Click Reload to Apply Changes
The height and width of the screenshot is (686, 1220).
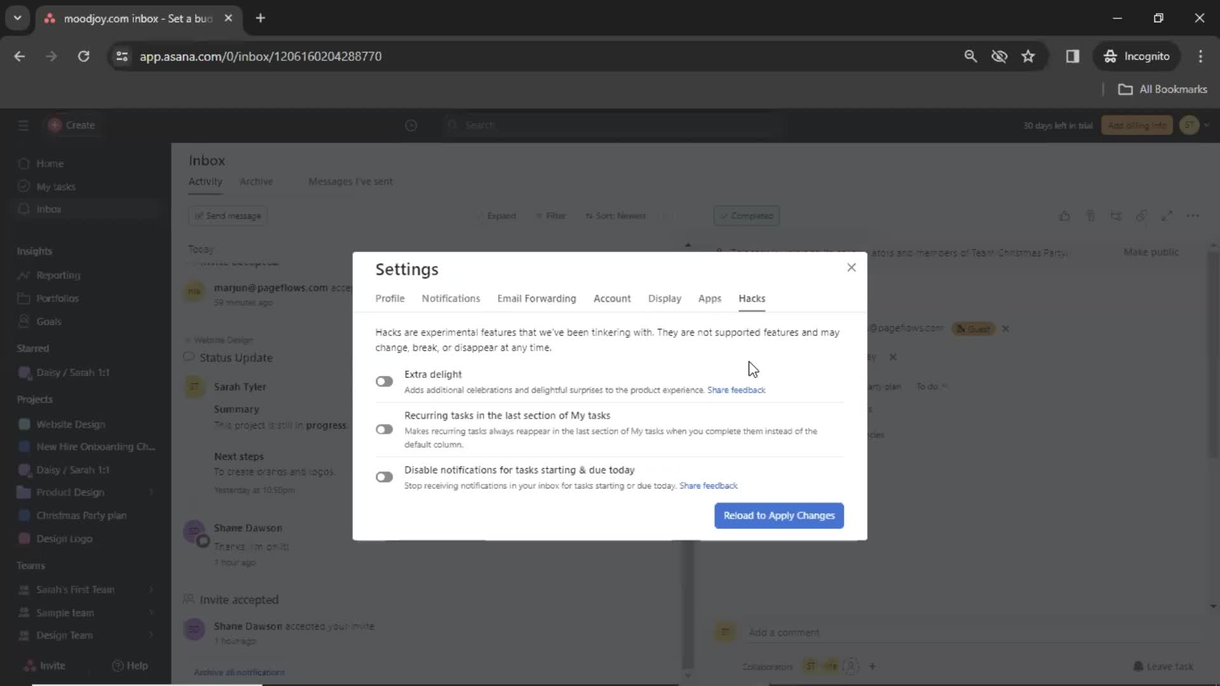[779, 516]
